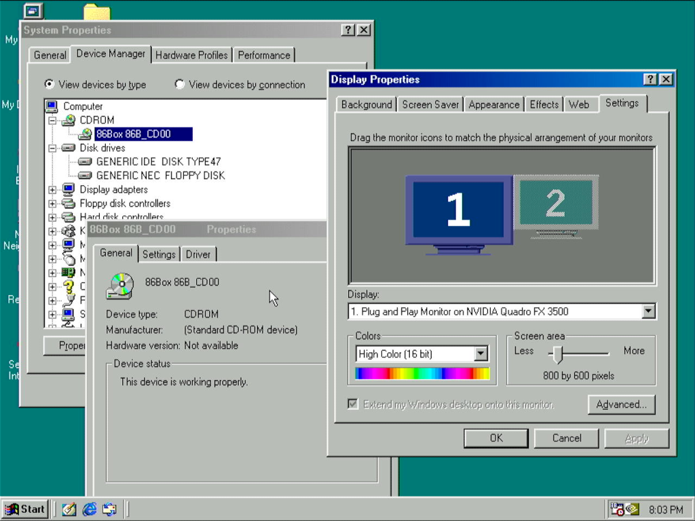This screenshot has height=521, width=695.
Task: Open the Colors dropdown list
Action: click(x=481, y=353)
